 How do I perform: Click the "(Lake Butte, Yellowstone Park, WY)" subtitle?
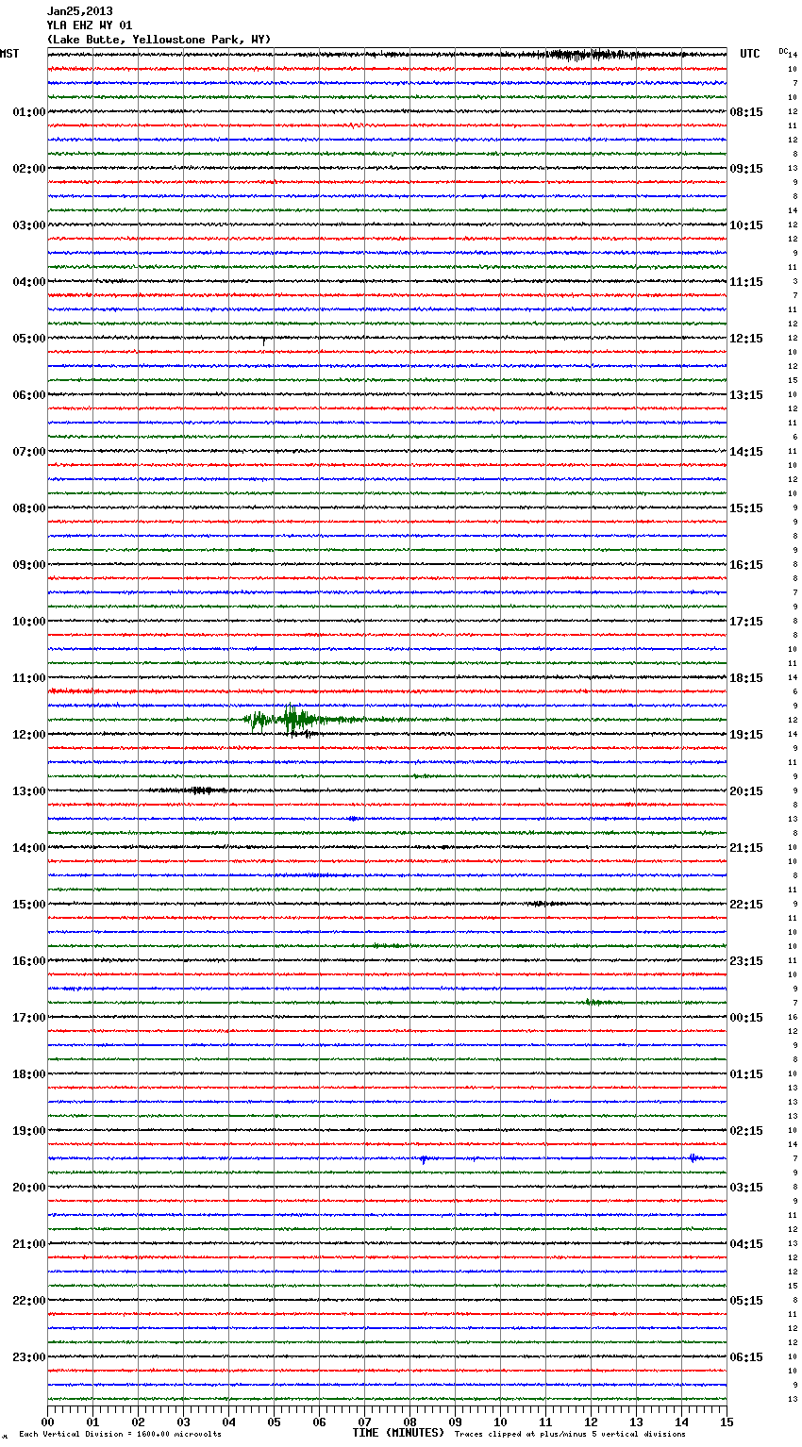(x=159, y=40)
